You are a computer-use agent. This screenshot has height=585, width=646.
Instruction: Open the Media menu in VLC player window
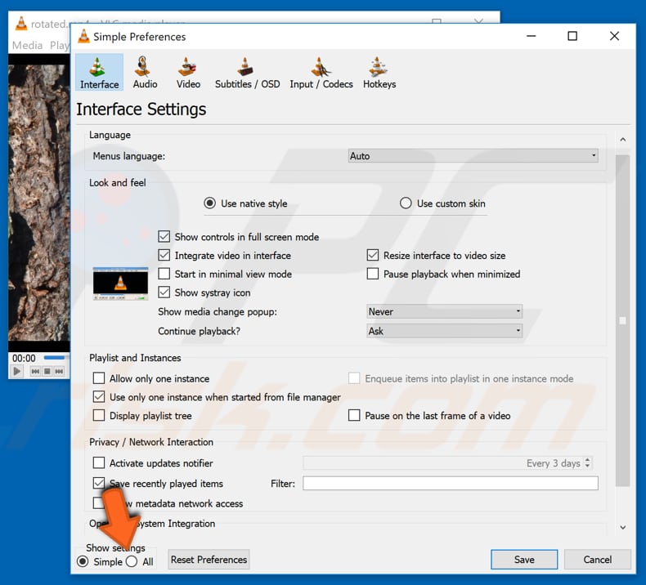click(x=27, y=45)
